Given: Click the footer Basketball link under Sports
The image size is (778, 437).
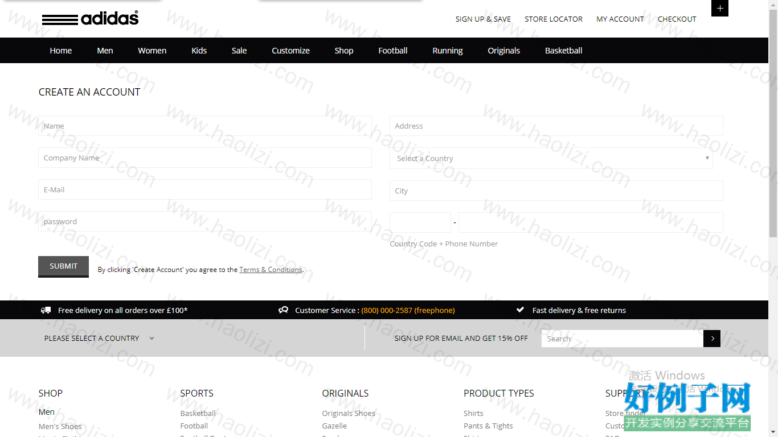Looking at the screenshot, I should click(198, 413).
